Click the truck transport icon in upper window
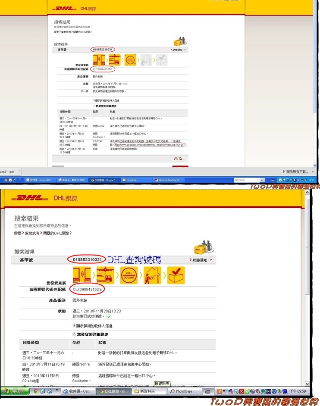Image resolution: width=320 pixels, height=406 pixels. [115, 60]
